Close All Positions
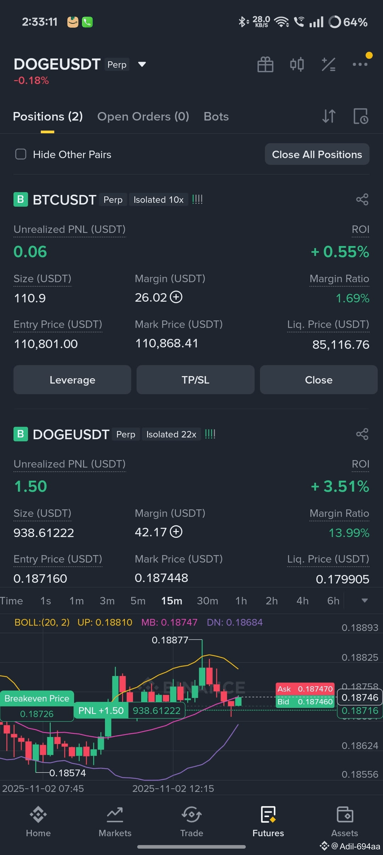The width and height of the screenshot is (383, 855). (317, 154)
